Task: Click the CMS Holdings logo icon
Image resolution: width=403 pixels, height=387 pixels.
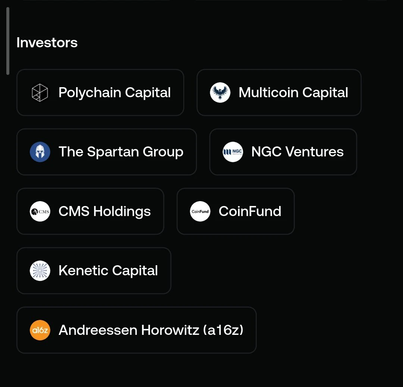Action: pos(40,211)
